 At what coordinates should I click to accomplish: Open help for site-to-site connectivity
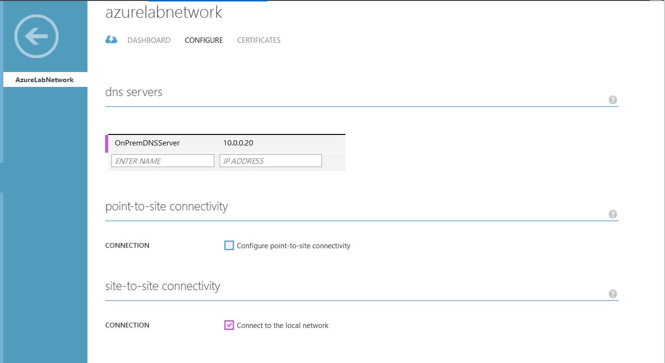pyautogui.click(x=613, y=294)
